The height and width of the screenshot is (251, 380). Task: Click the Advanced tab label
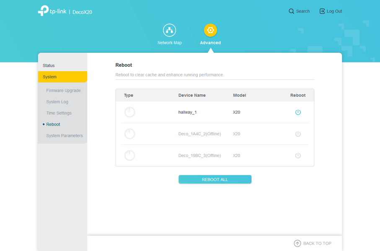[x=210, y=43]
